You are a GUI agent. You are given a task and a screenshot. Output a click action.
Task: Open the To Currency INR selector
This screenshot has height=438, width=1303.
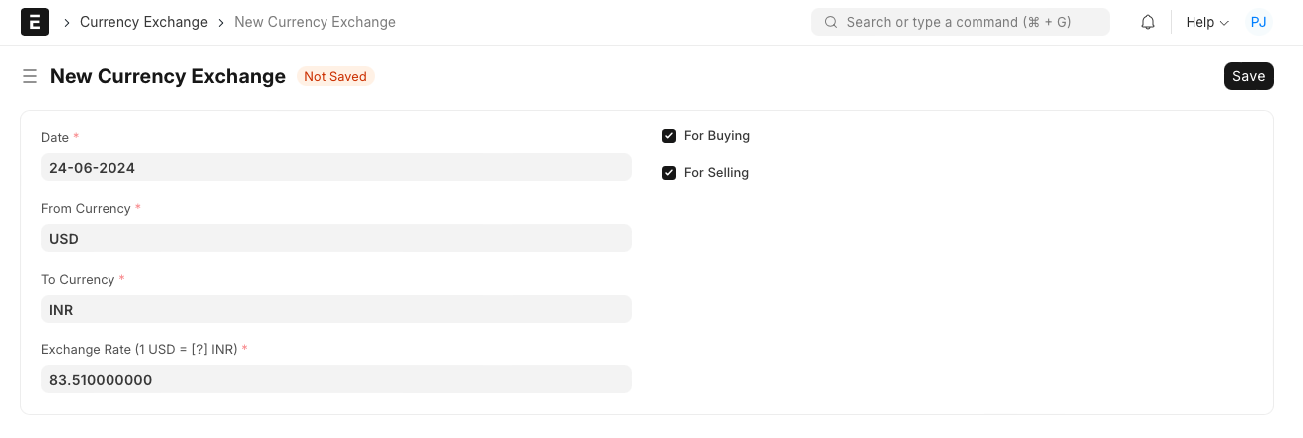pos(335,309)
